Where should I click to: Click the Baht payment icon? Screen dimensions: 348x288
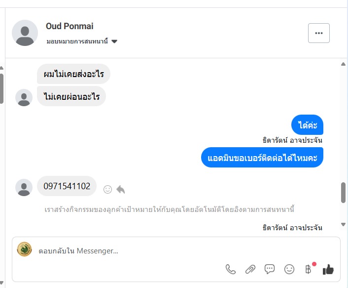coord(309,269)
